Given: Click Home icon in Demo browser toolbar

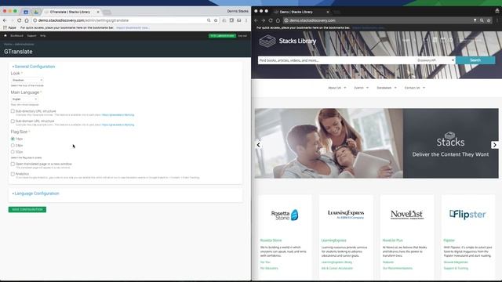Looking at the screenshot, I should click(x=278, y=20).
